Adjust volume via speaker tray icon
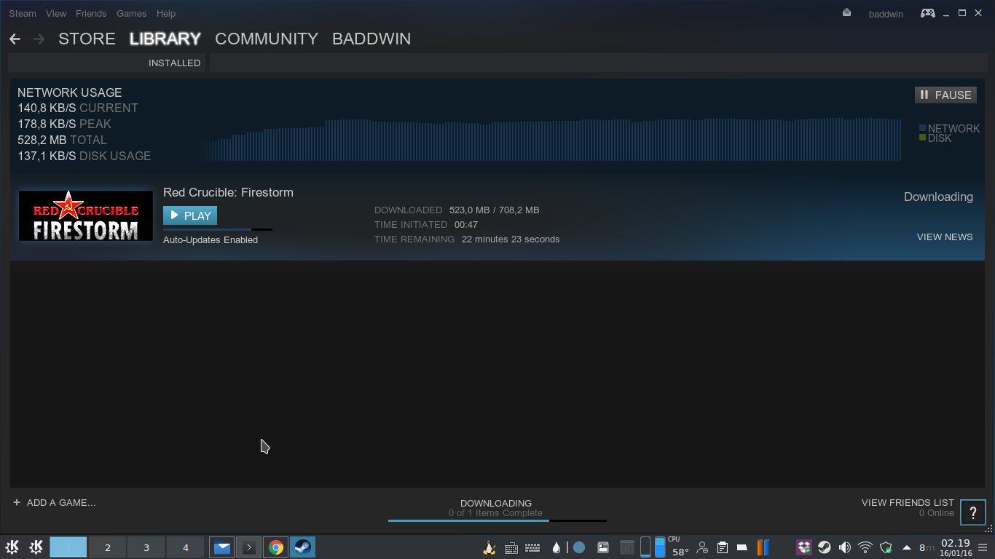The height and width of the screenshot is (559, 995). [845, 547]
